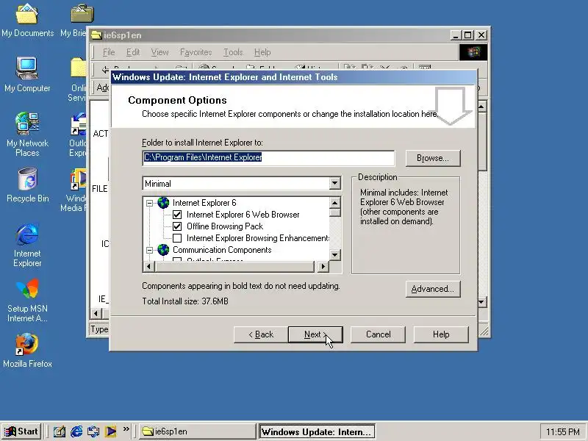Collapse the Internet Explorer 6 tree node
Image resolution: width=588 pixels, height=441 pixels.
149,203
